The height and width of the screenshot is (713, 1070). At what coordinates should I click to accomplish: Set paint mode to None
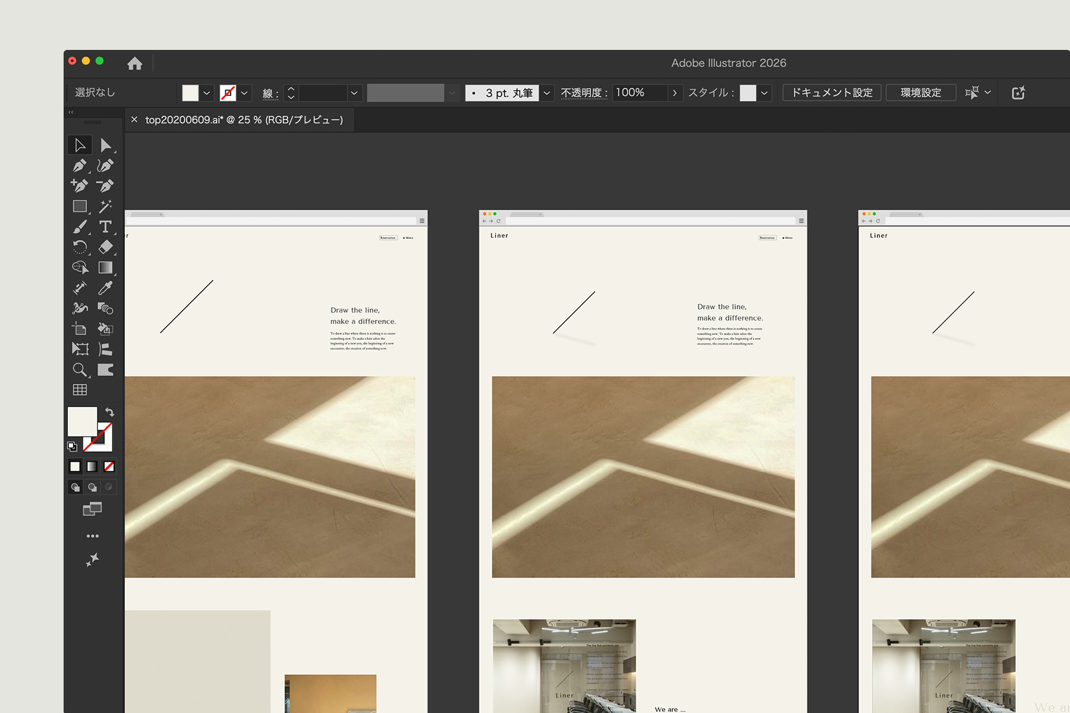point(109,466)
